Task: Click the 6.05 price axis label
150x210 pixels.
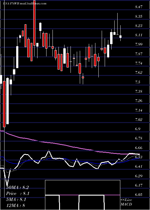Action: 139,195
